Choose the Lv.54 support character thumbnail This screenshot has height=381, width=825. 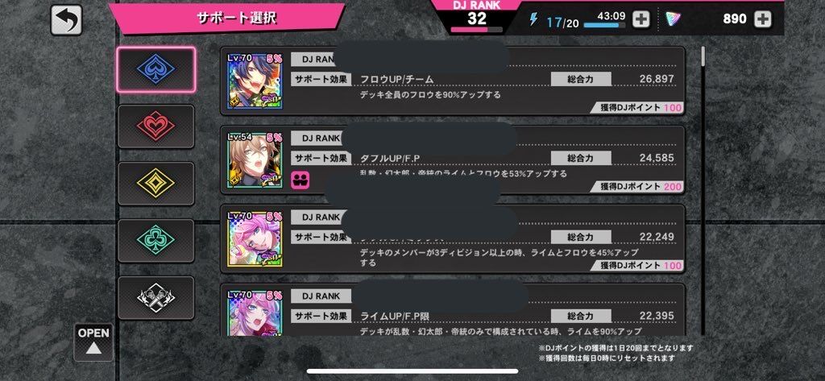point(255,159)
